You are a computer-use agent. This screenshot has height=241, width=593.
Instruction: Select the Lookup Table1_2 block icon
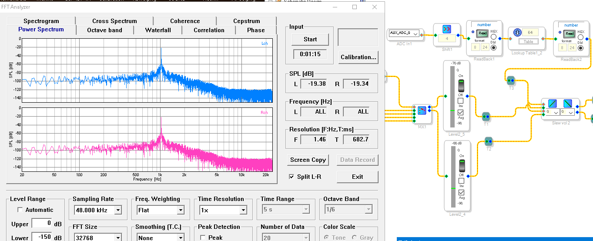(x=517, y=33)
